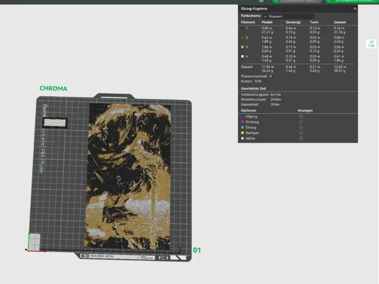Open the Farbschema dropdown showing Filament
Viewport: 379px width, 284px height.
point(289,17)
